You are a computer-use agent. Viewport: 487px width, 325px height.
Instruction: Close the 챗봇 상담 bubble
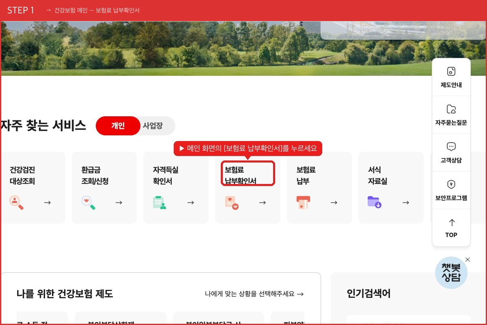coord(468,259)
